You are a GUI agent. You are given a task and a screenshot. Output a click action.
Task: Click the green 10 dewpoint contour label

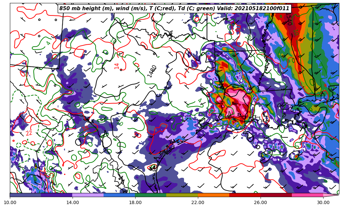(x=295, y=32)
